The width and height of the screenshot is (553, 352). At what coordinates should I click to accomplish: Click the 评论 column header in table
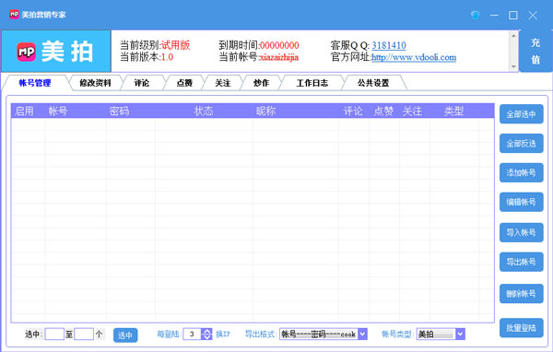(x=353, y=111)
